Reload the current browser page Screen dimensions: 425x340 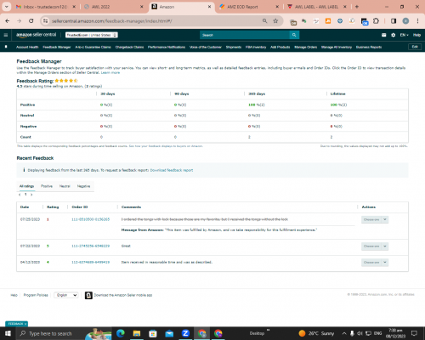(x=31, y=21)
